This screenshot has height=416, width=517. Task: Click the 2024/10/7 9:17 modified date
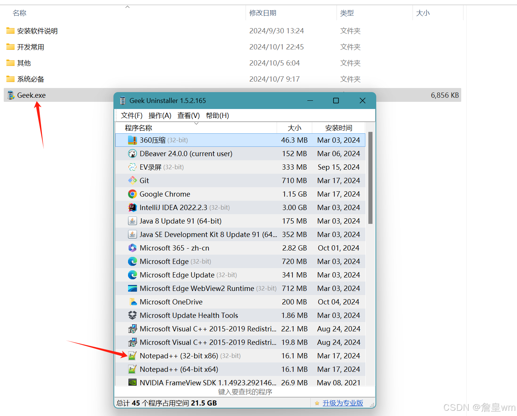(274, 79)
